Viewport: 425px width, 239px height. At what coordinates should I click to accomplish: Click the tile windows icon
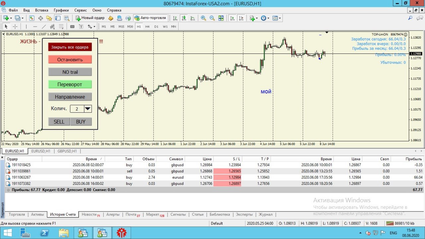[x=221, y=18]
